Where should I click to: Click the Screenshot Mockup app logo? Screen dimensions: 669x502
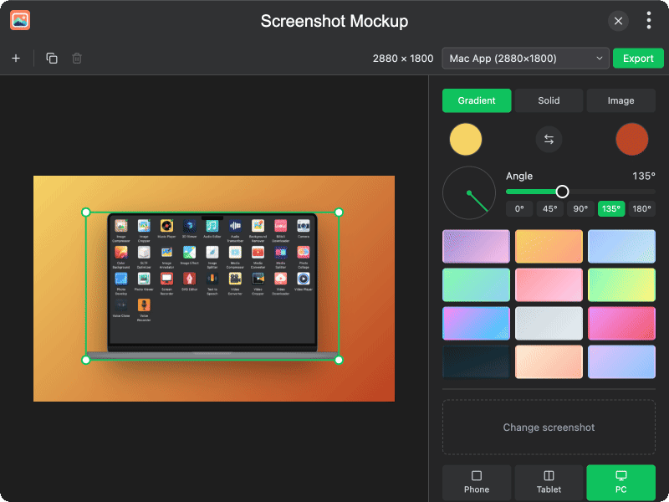click(20, 20)
